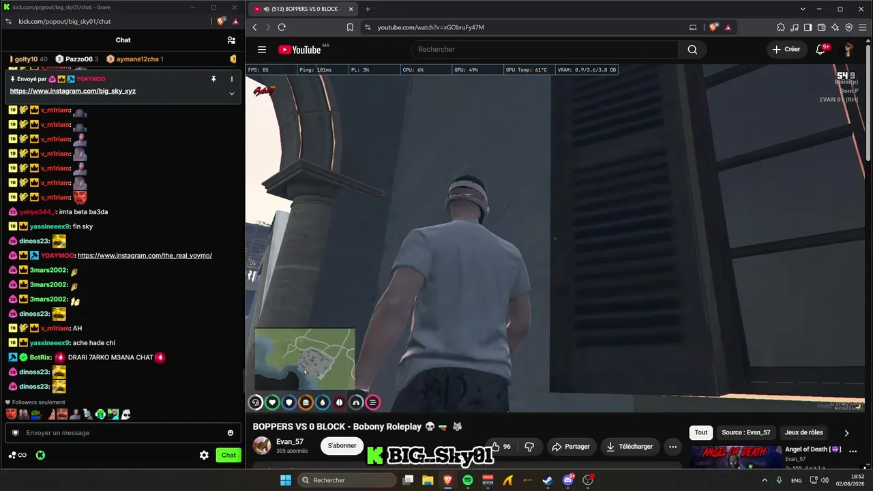Open YouTube notifications bell
This screenshot has height=491, width=873.
click(x=821, y=49)
